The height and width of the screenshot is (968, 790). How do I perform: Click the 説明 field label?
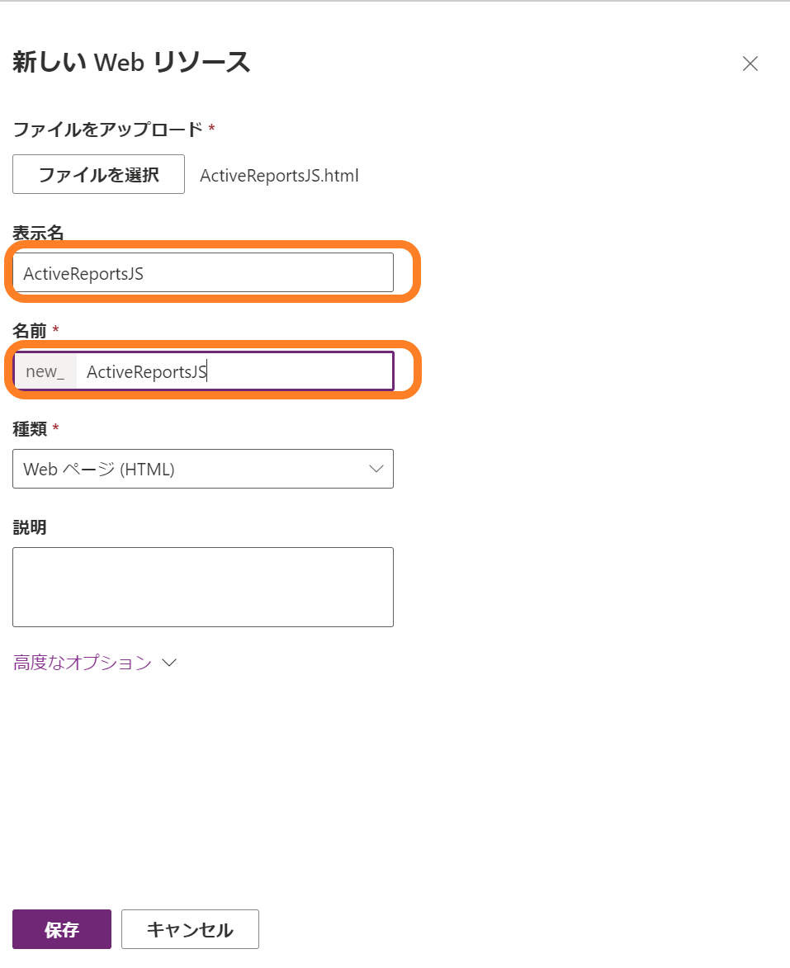30,527
